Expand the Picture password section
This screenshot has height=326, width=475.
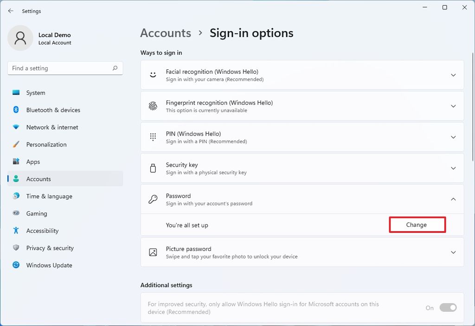coord(453,252)
